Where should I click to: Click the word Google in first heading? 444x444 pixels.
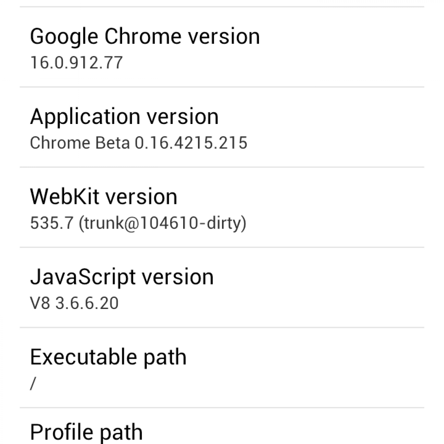coord(64,36)
